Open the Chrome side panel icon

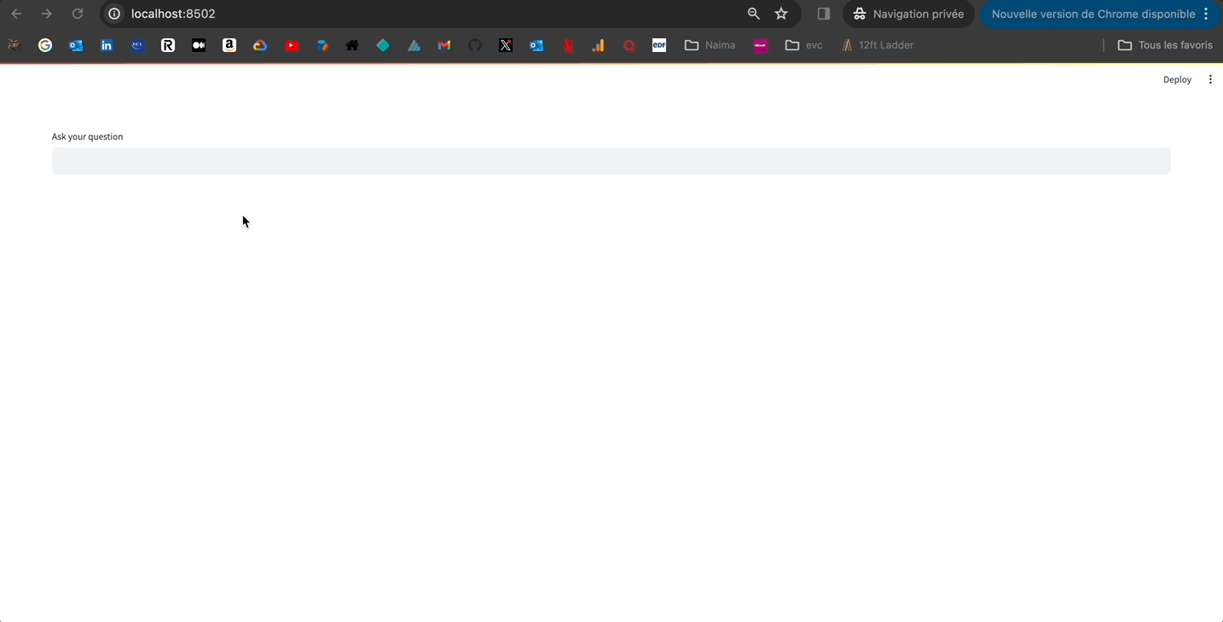[x=824, y=14]
